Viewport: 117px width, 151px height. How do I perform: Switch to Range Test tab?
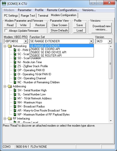coord(28,16)
